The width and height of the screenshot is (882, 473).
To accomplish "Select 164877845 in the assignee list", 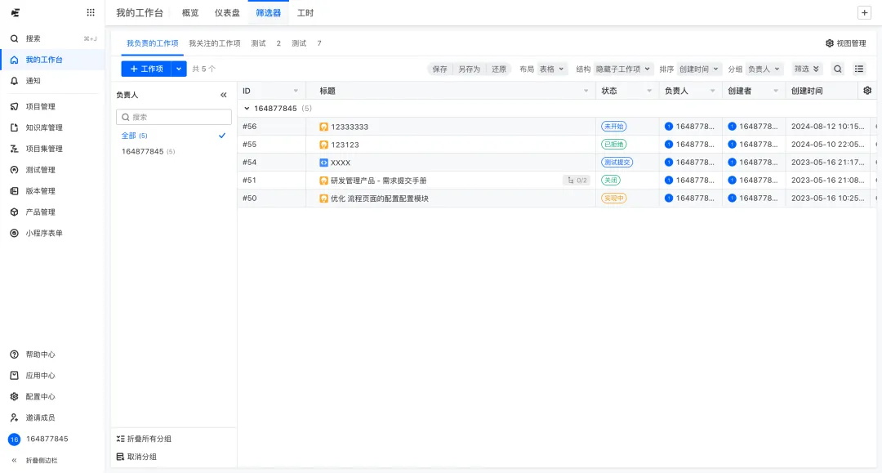I will click(x=142, y=152).
